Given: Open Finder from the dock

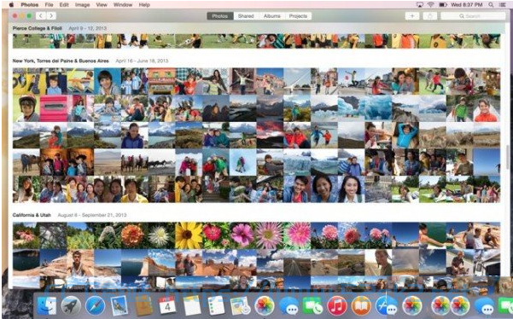Looking at the screenshot, I should coord(47,306).
